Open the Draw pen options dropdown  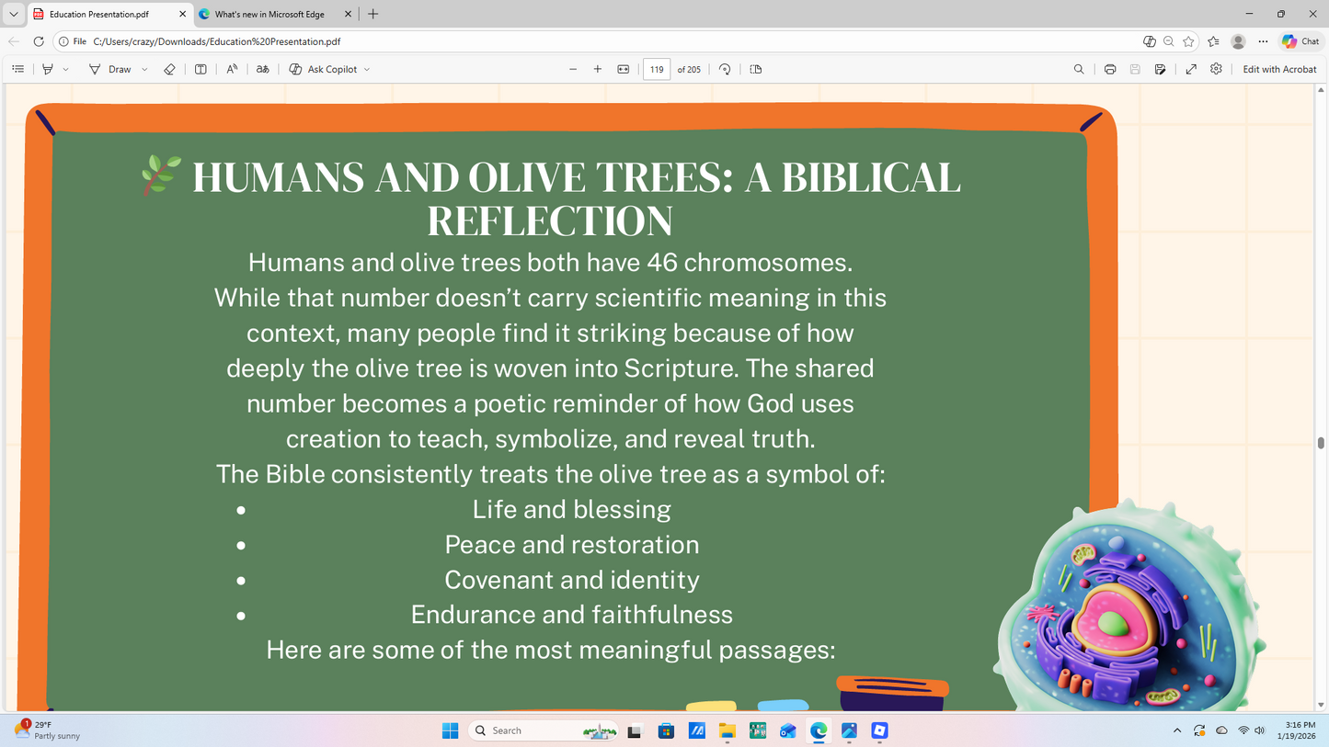coord(144,69)
